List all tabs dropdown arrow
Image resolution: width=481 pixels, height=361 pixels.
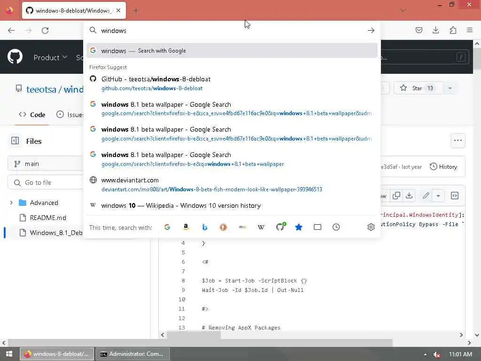(x=403, y=10)
